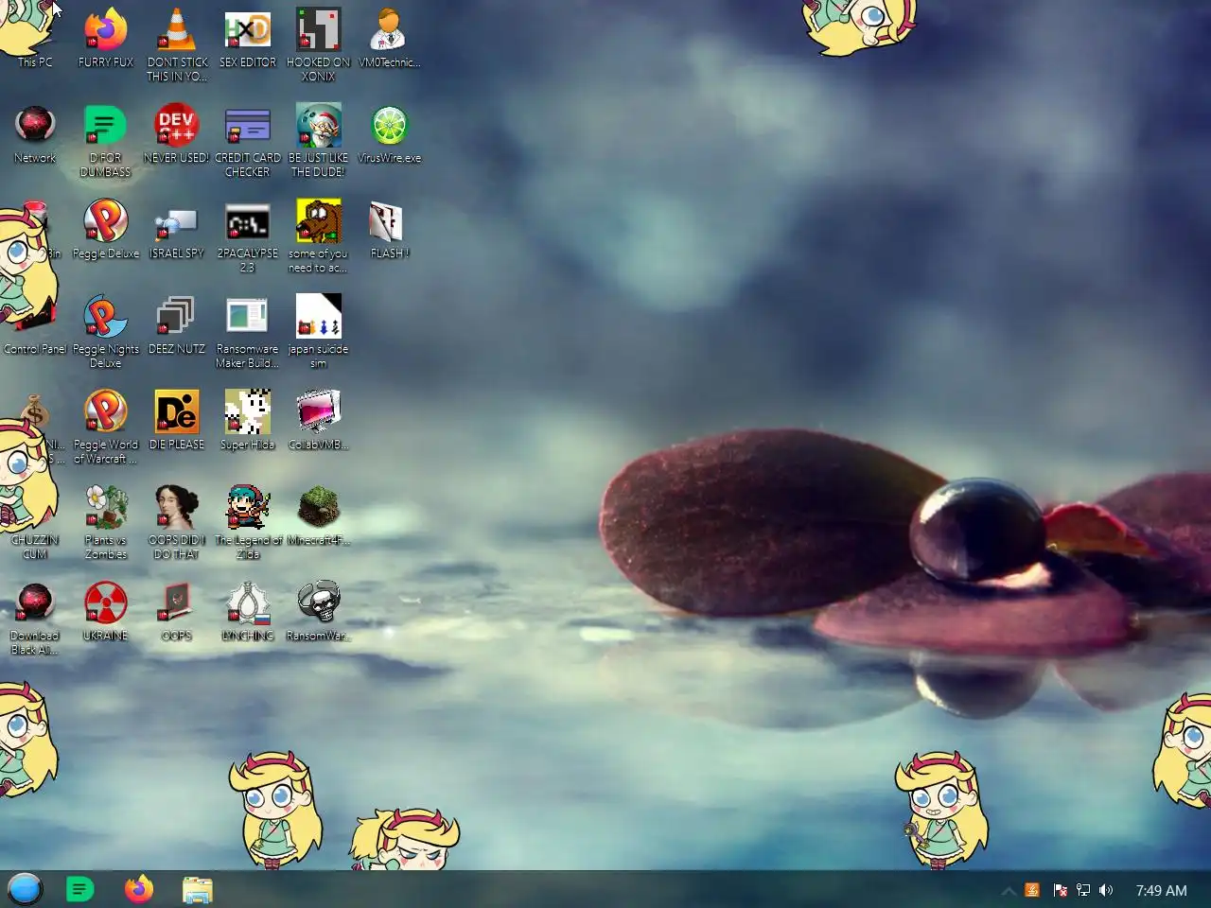Open the green D FOR shortcut icon
The height and width of the screenshot is (908, 1211).
105,126
